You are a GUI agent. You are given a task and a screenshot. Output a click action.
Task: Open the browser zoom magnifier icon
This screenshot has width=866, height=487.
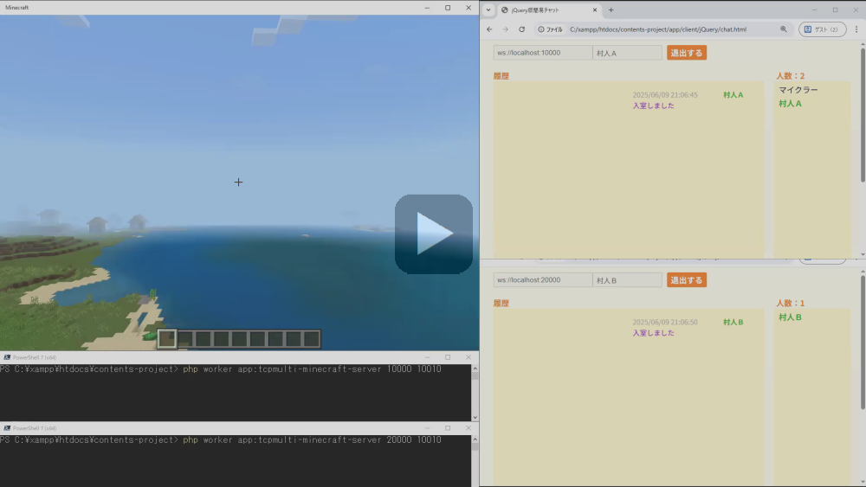pos(783,29)
